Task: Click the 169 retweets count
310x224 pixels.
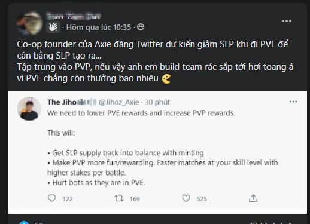Action: tap(135, 199)
